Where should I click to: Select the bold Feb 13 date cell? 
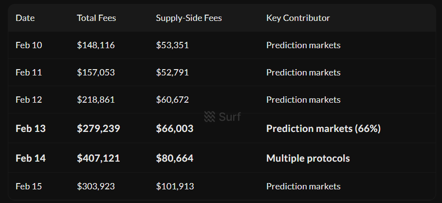31,129
